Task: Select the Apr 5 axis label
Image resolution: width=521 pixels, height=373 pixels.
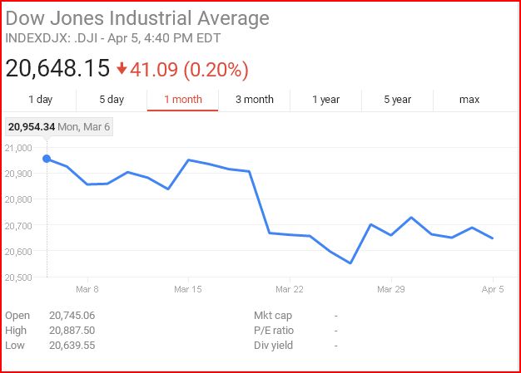Action: pyautogui.click(x=493, y=289)
